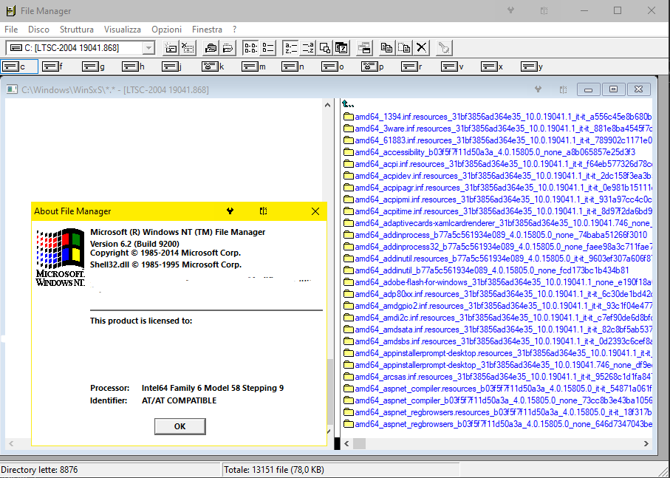Click the tree pane scroll-up arrow
Screen dimensions: 670x478
coord(328,105)
